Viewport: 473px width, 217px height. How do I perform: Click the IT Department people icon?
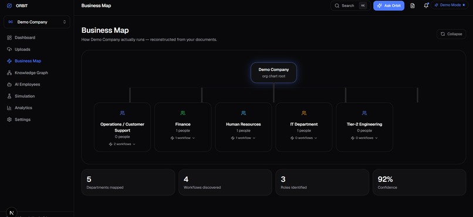click(304, 113)
